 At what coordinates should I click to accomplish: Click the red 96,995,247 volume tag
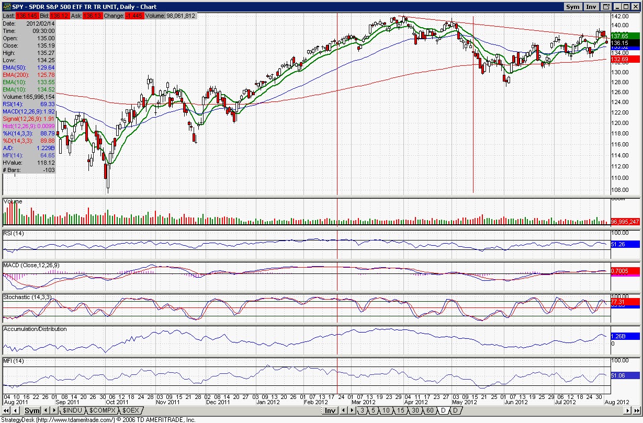[x=625, y=222]
